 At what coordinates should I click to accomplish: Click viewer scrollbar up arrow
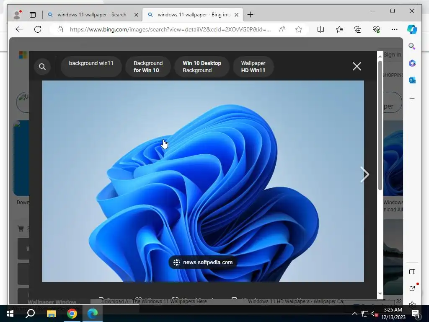(x=380, y=56)
